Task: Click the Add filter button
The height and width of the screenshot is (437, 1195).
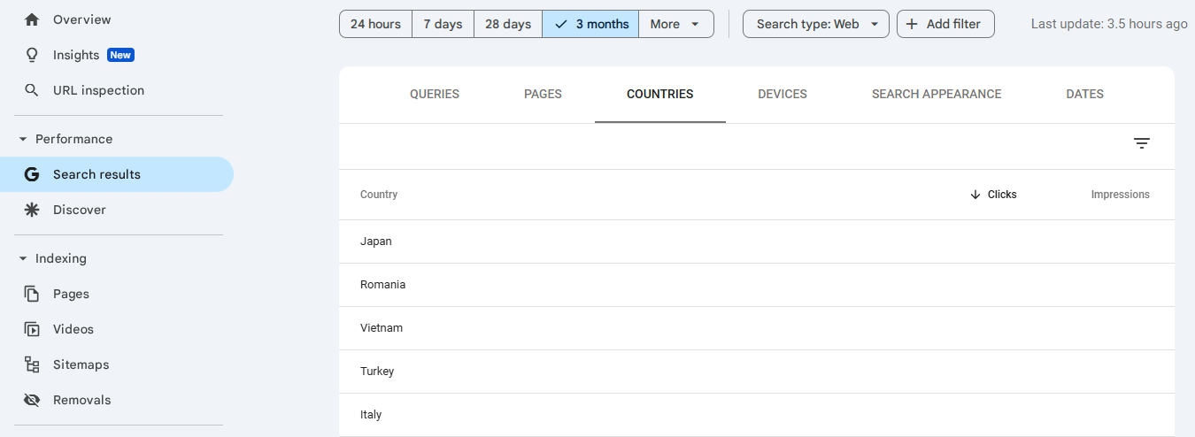Action: tap(945, 24)
